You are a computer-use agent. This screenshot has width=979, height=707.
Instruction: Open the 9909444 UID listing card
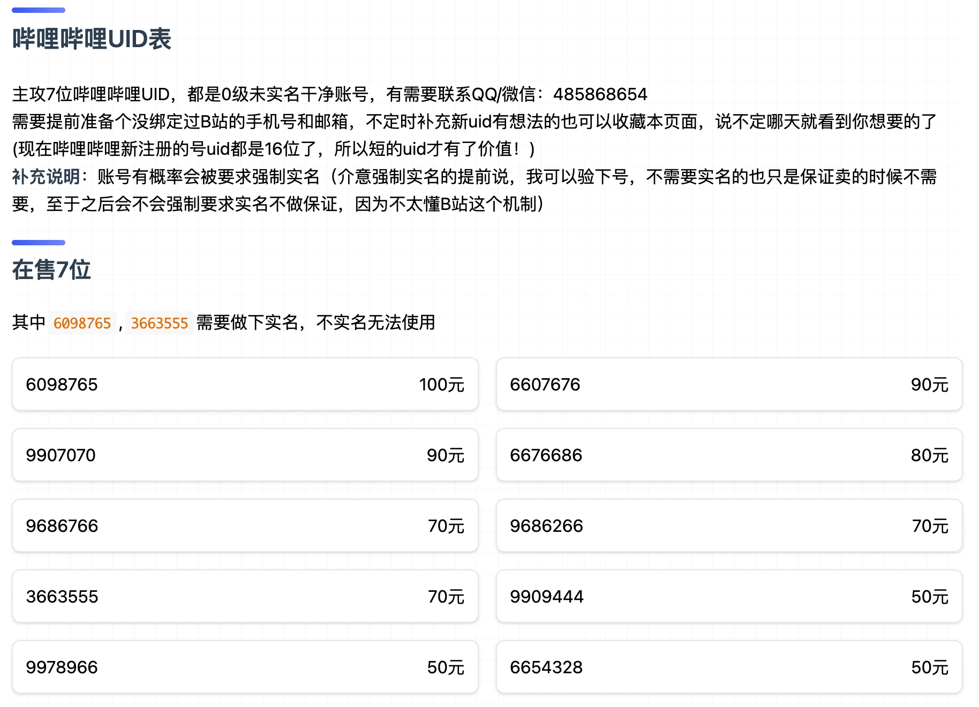[729, 596]
